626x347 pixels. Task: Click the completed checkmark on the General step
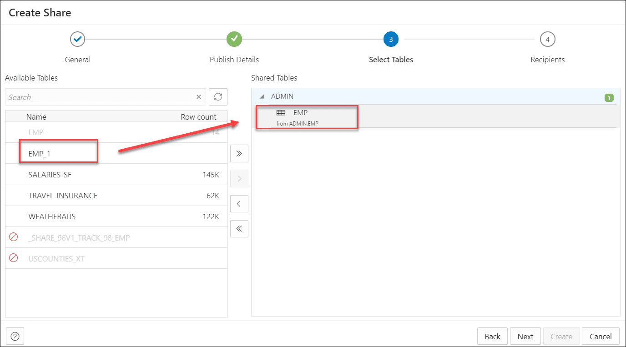(77, 39)
